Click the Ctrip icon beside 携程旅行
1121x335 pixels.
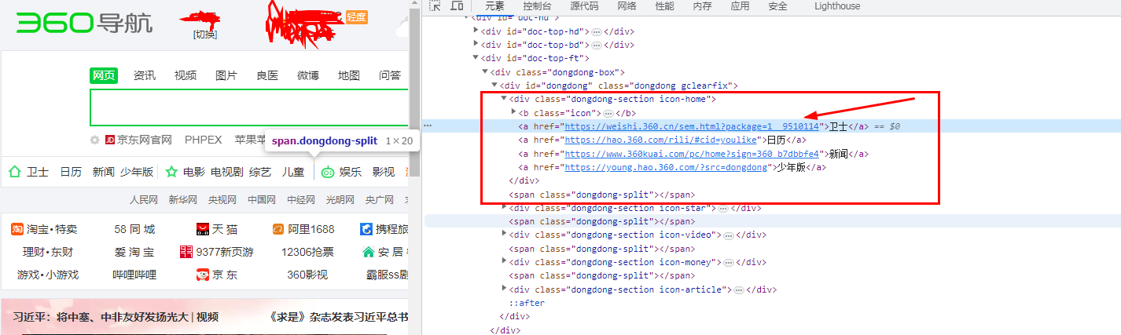click(366, 229)
